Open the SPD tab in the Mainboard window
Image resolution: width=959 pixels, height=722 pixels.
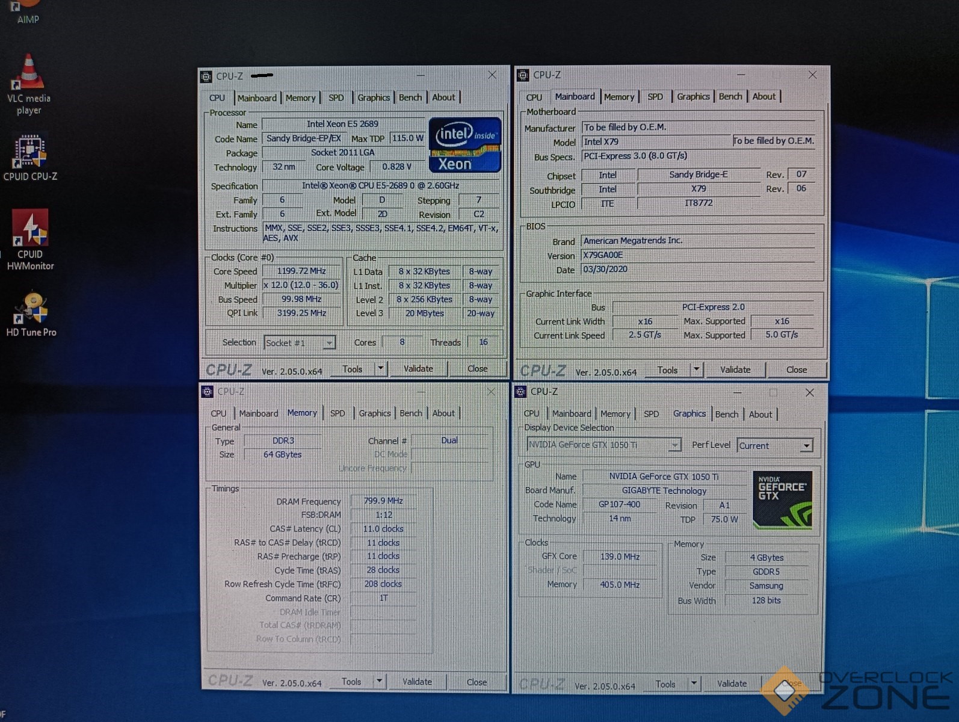click(655, 97)
